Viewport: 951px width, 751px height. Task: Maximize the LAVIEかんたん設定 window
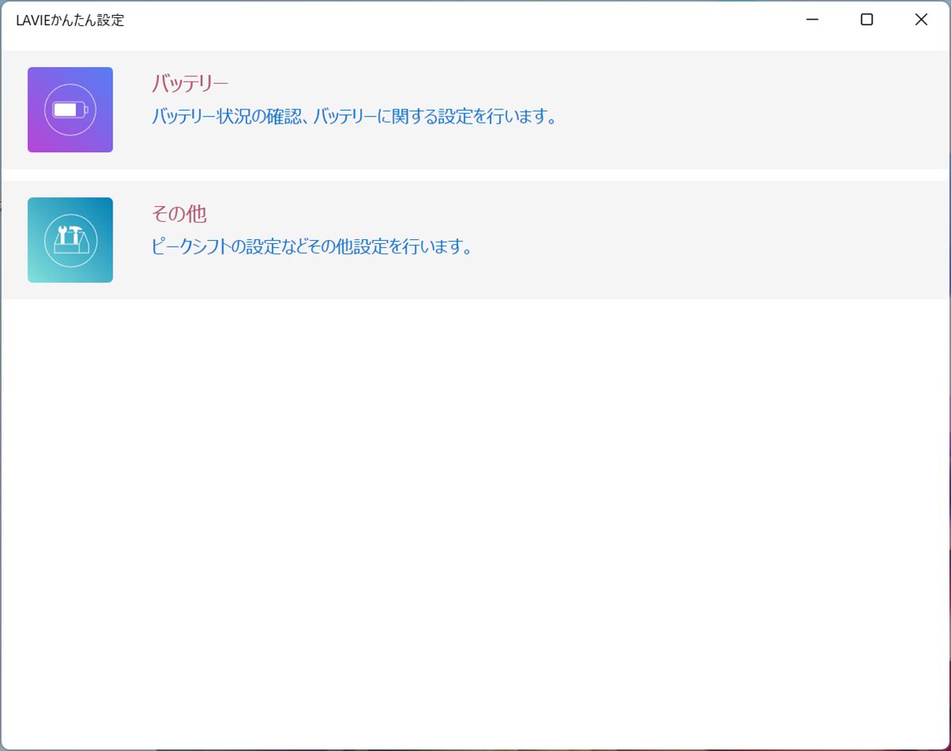point(867,20)
